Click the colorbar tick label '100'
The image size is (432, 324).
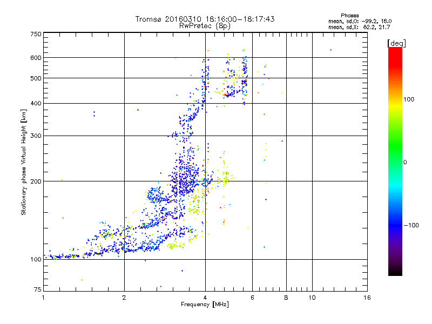[409, 99]
